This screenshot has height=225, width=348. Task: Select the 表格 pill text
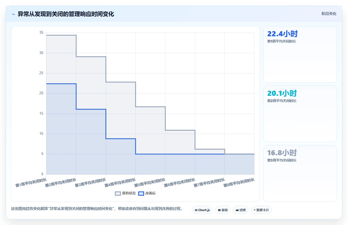224,210
